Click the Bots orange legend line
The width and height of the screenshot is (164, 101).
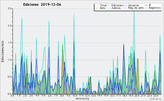pyautogui.click(x=97, y=8)
